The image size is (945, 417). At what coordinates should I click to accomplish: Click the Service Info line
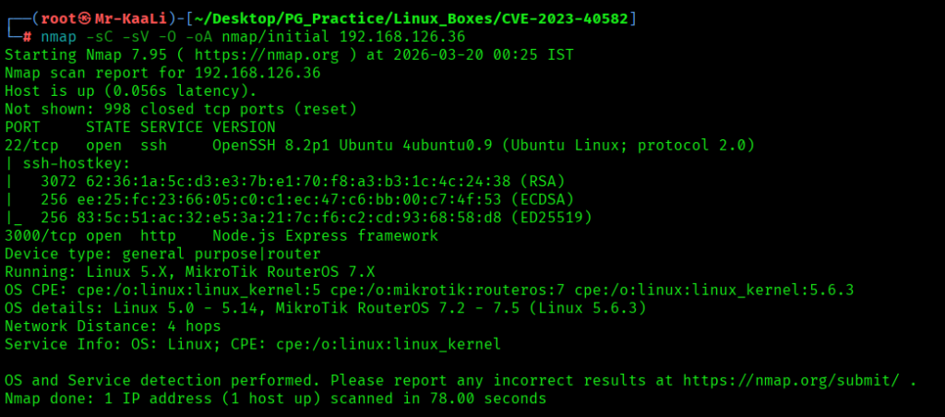tap(253, 344)
